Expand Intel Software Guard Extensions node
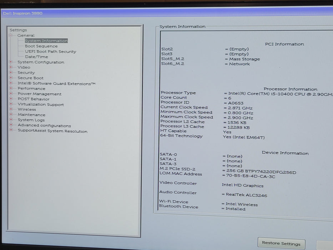The height and width of the screenshot is (250, 333). point(11,83)
